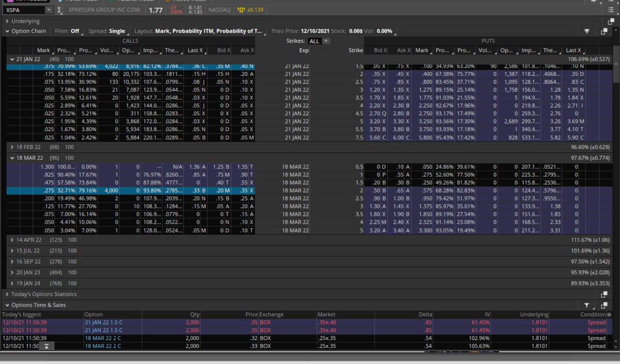Screen dimensions: 620x364
Task: Pop out Today's Options Statistics section
Action: [x=604, y=294]
